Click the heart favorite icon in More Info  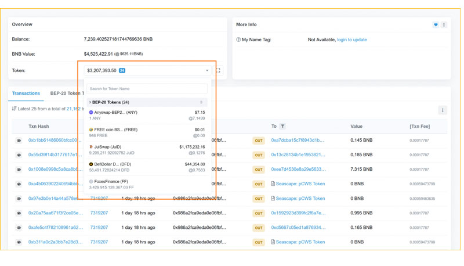coord(436,25)
